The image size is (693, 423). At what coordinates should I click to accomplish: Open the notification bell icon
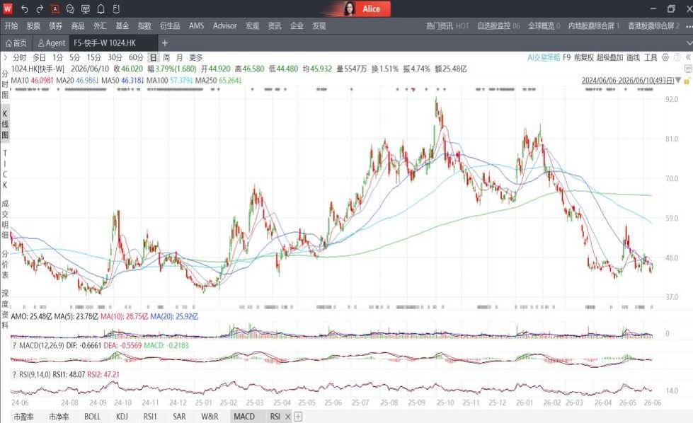pos(101,8)
